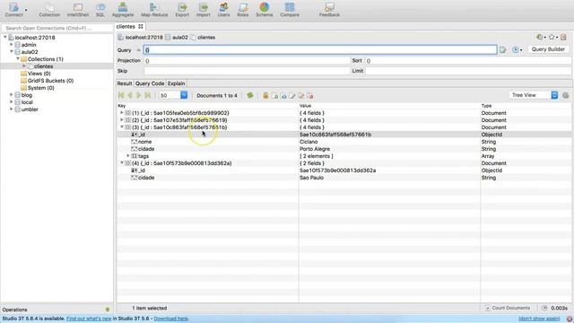
Task: Collapse the aula02 database
Action: click(12, 52)
